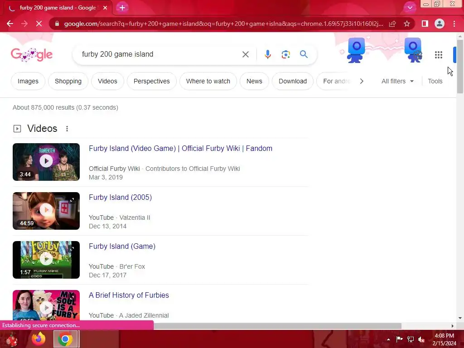Image resolution: width=464 pixels, height=348 pixels.
Task: Click the vertical scrollbar thumb
Action: (460, 67)
